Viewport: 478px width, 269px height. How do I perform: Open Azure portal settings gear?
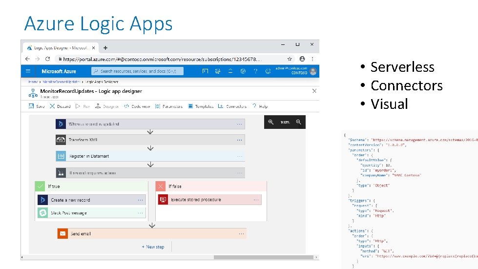click(243, 71)
